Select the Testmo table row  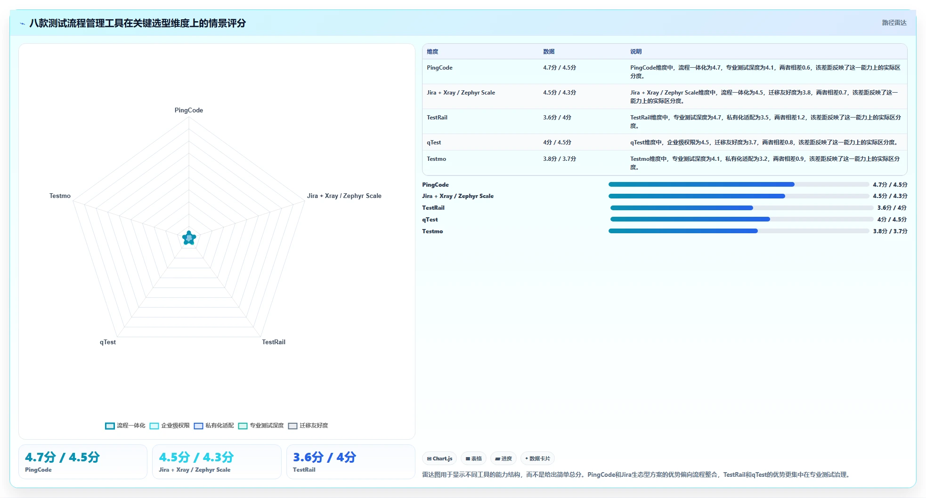pyautogui.click(x=665, y=163)
